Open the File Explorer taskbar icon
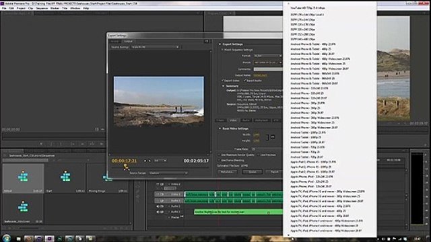Image resolution: width=431 pixels, height=242 pixels. coord(18,239)
